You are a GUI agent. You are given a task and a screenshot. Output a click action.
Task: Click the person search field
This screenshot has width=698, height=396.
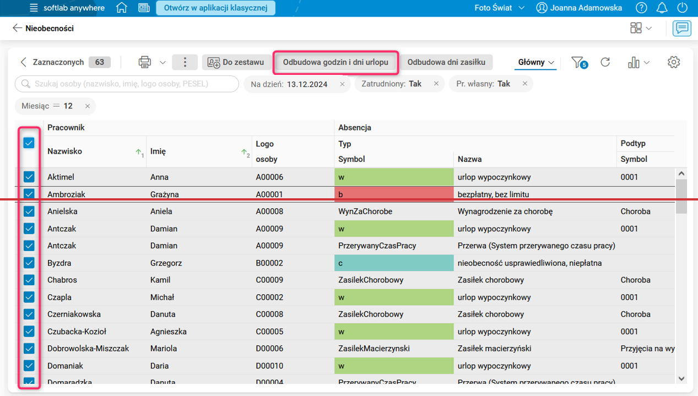128,84
